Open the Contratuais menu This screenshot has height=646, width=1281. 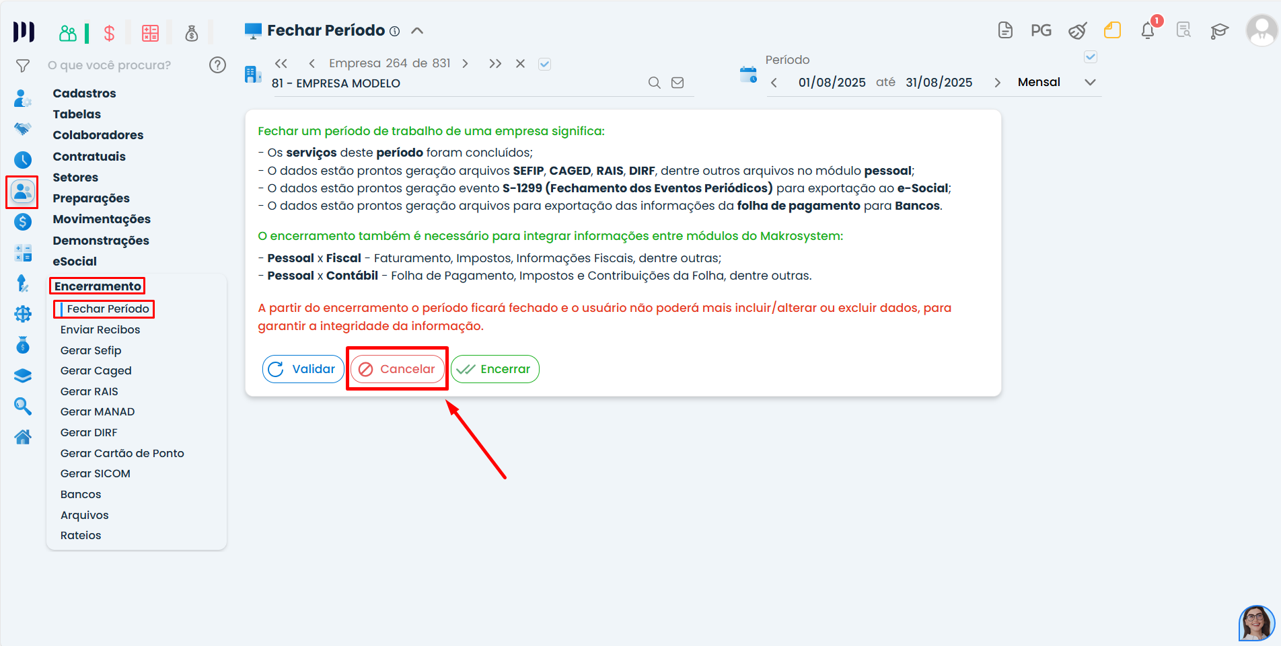[x=89, y=157]
